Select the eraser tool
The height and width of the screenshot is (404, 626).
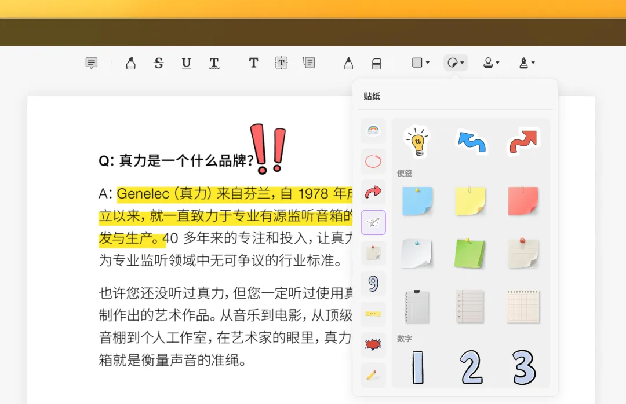coord(376,63)
